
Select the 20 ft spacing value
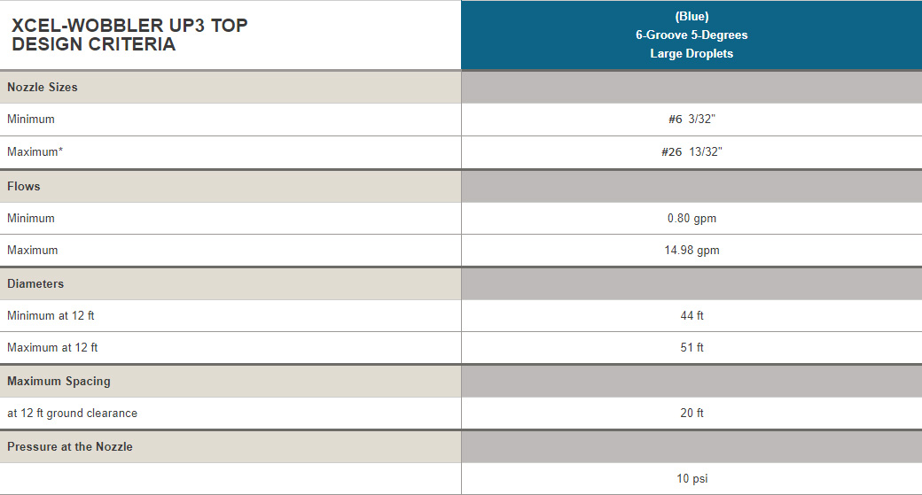point(691,414)
